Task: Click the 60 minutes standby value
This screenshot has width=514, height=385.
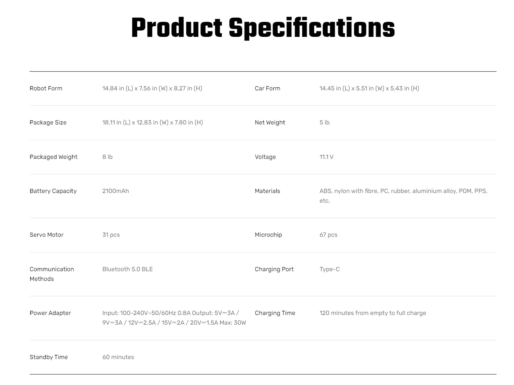Action: pyautogui.click(x=118, y=357)
